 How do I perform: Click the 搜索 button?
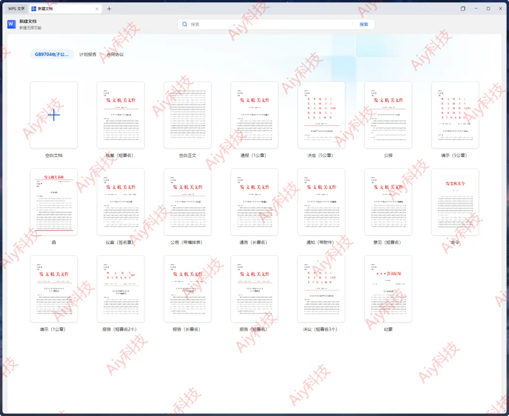[x=363, y=24]
